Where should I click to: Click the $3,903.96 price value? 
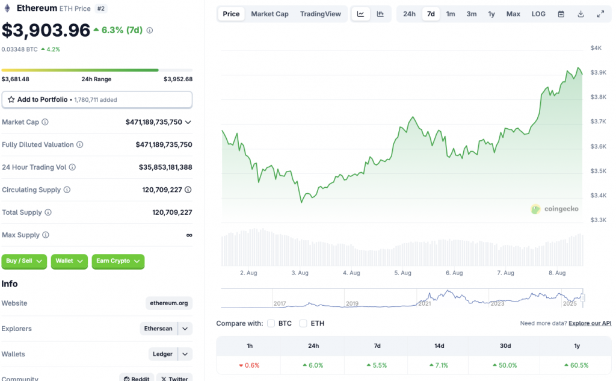point(46,30)
